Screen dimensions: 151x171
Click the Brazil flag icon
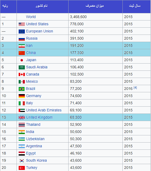[x=22, y=89]
